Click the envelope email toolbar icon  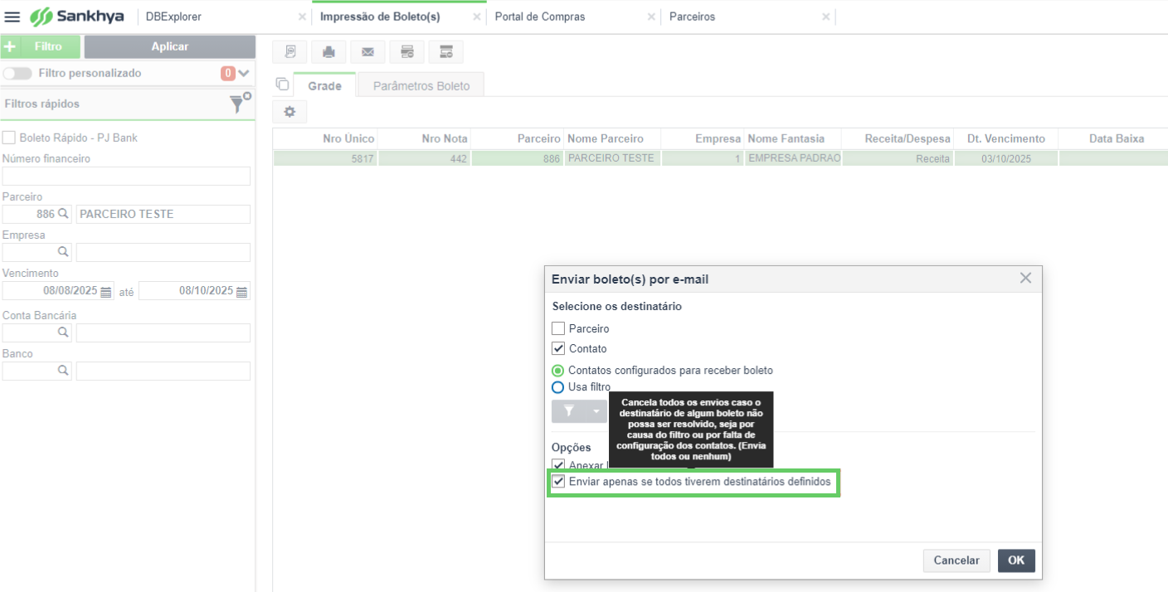[x=367, y=51]
